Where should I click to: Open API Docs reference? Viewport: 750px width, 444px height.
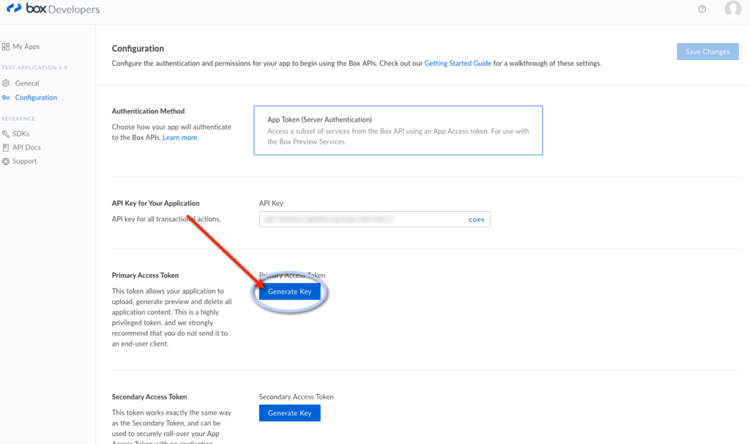tap(27, 148)
